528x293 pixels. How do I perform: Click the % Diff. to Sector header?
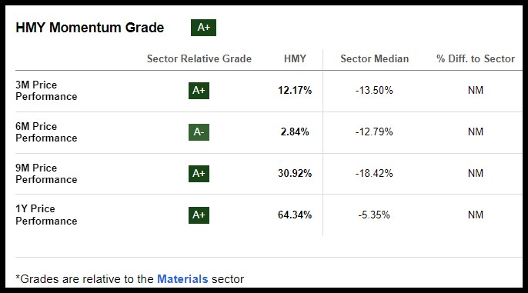tap(476, 59)
